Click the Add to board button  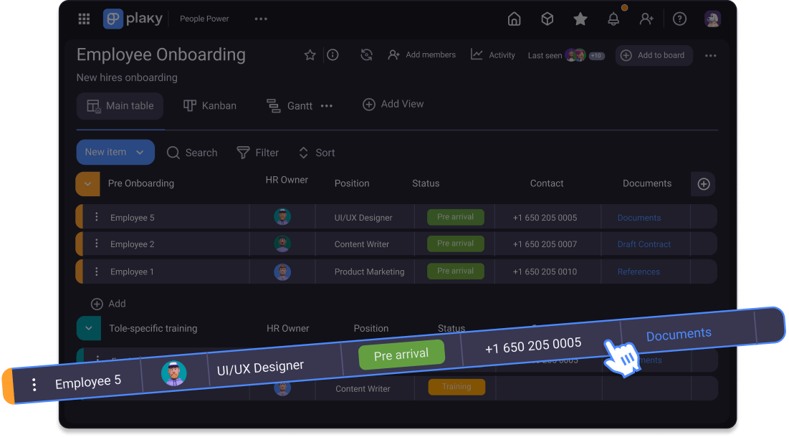click(x=654, y=55)
